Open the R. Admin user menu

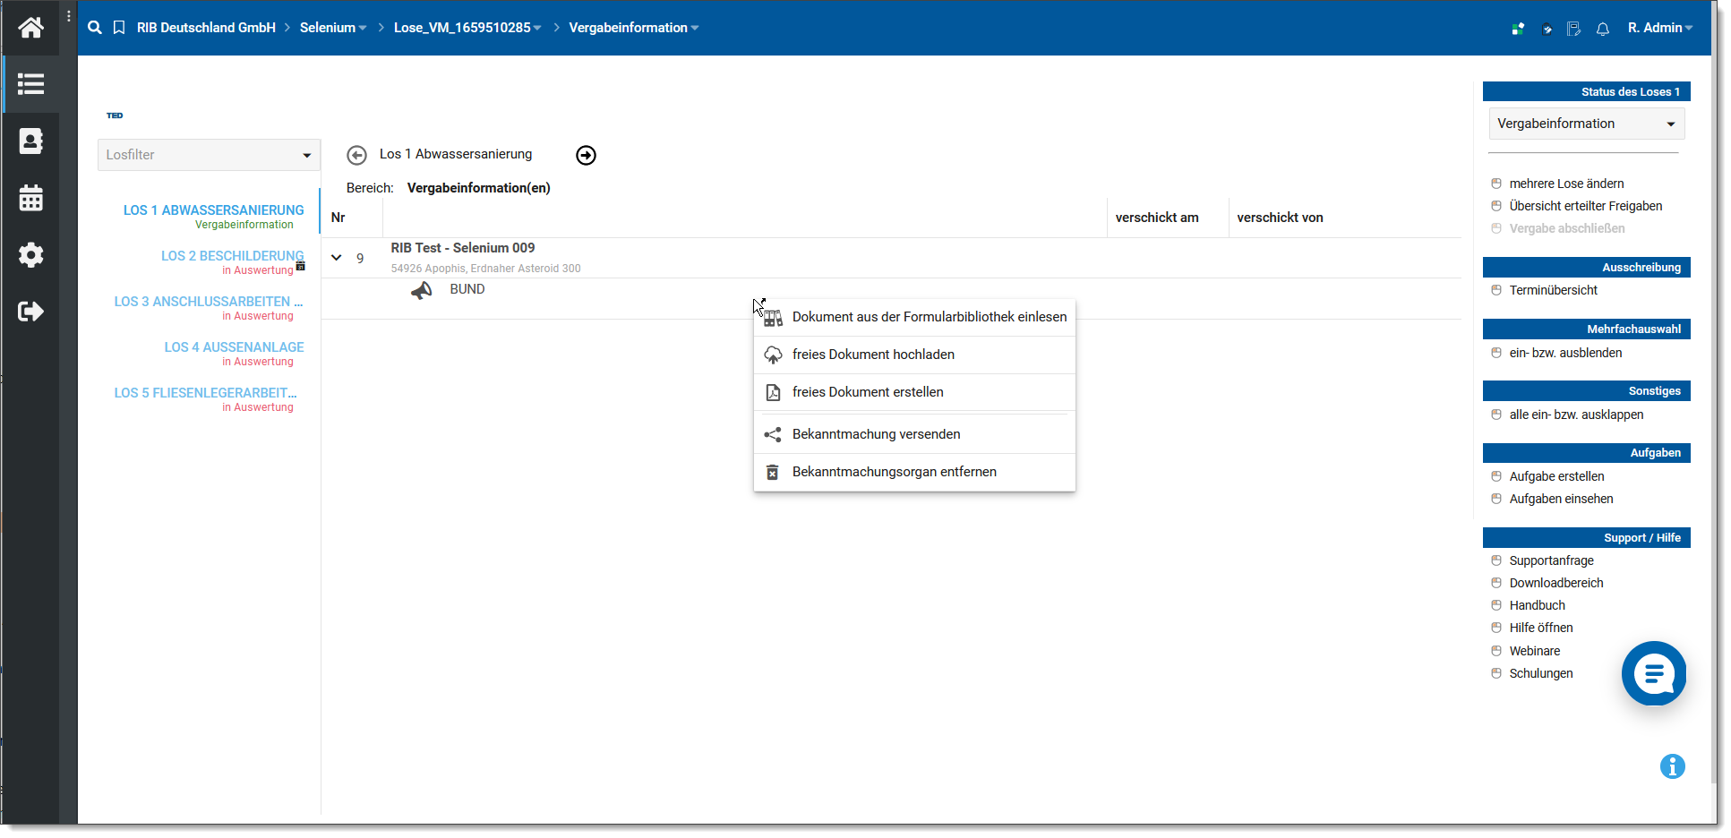[x=1660, y=28]
